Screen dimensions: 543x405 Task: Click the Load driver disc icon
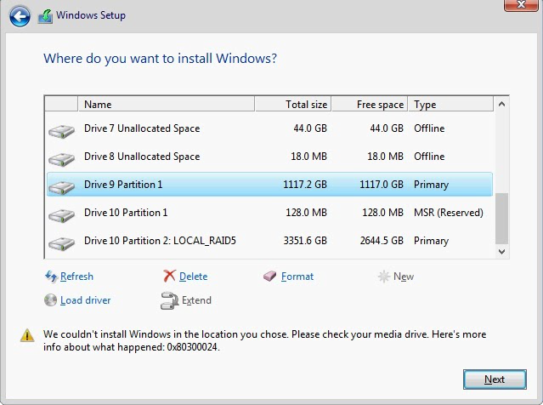pos(50,300)
